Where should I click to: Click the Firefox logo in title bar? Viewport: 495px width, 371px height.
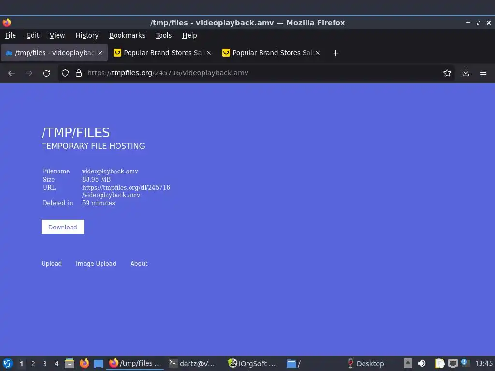(x=7, y=22)
